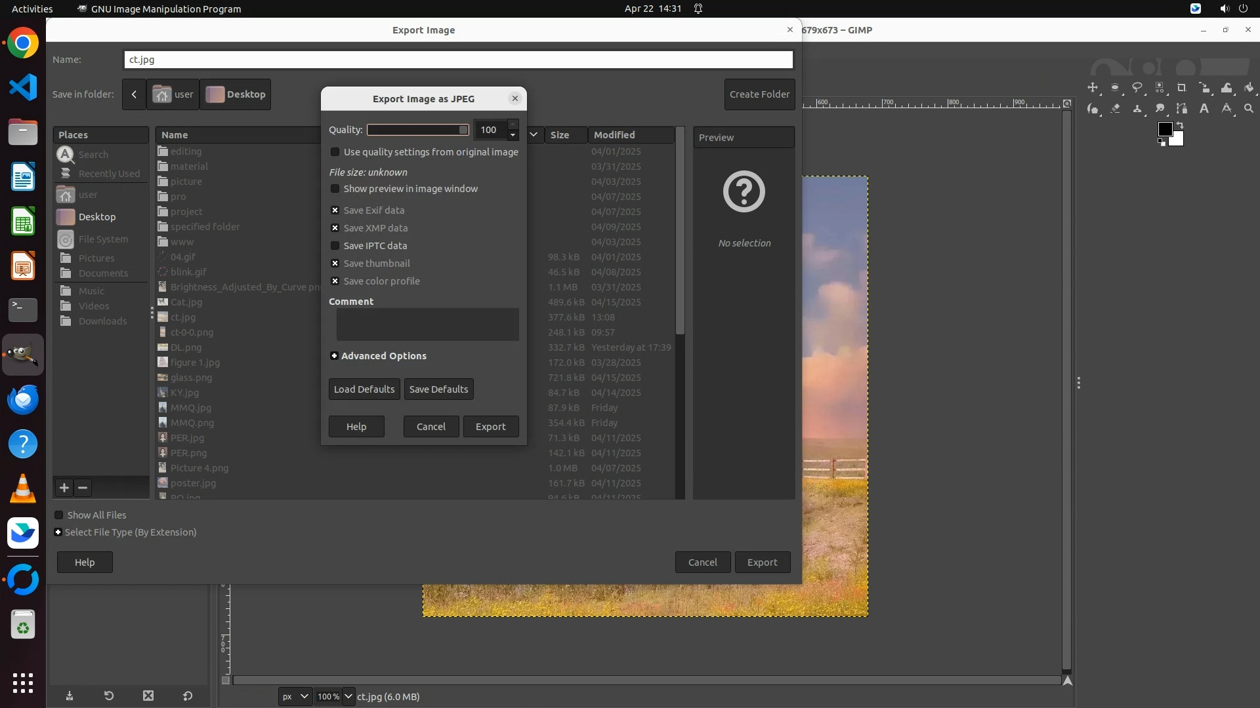This screenshot has height=708, width=1260.
Task: Select the Free Select lasso tool
Action: pyautogui.click(x=1137, y=88)
